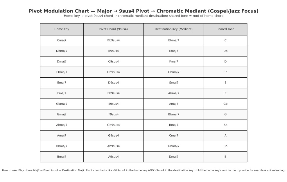Select the Shared Tone column header
287x182 pixels.
pos(225,29)
